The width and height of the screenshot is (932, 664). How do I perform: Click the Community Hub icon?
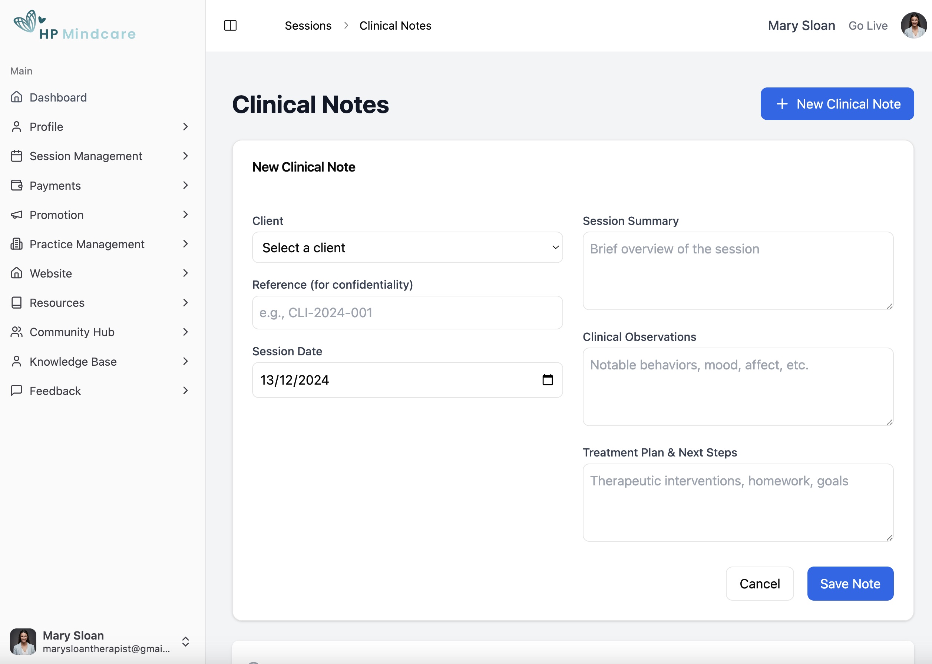tap(16, 331)
